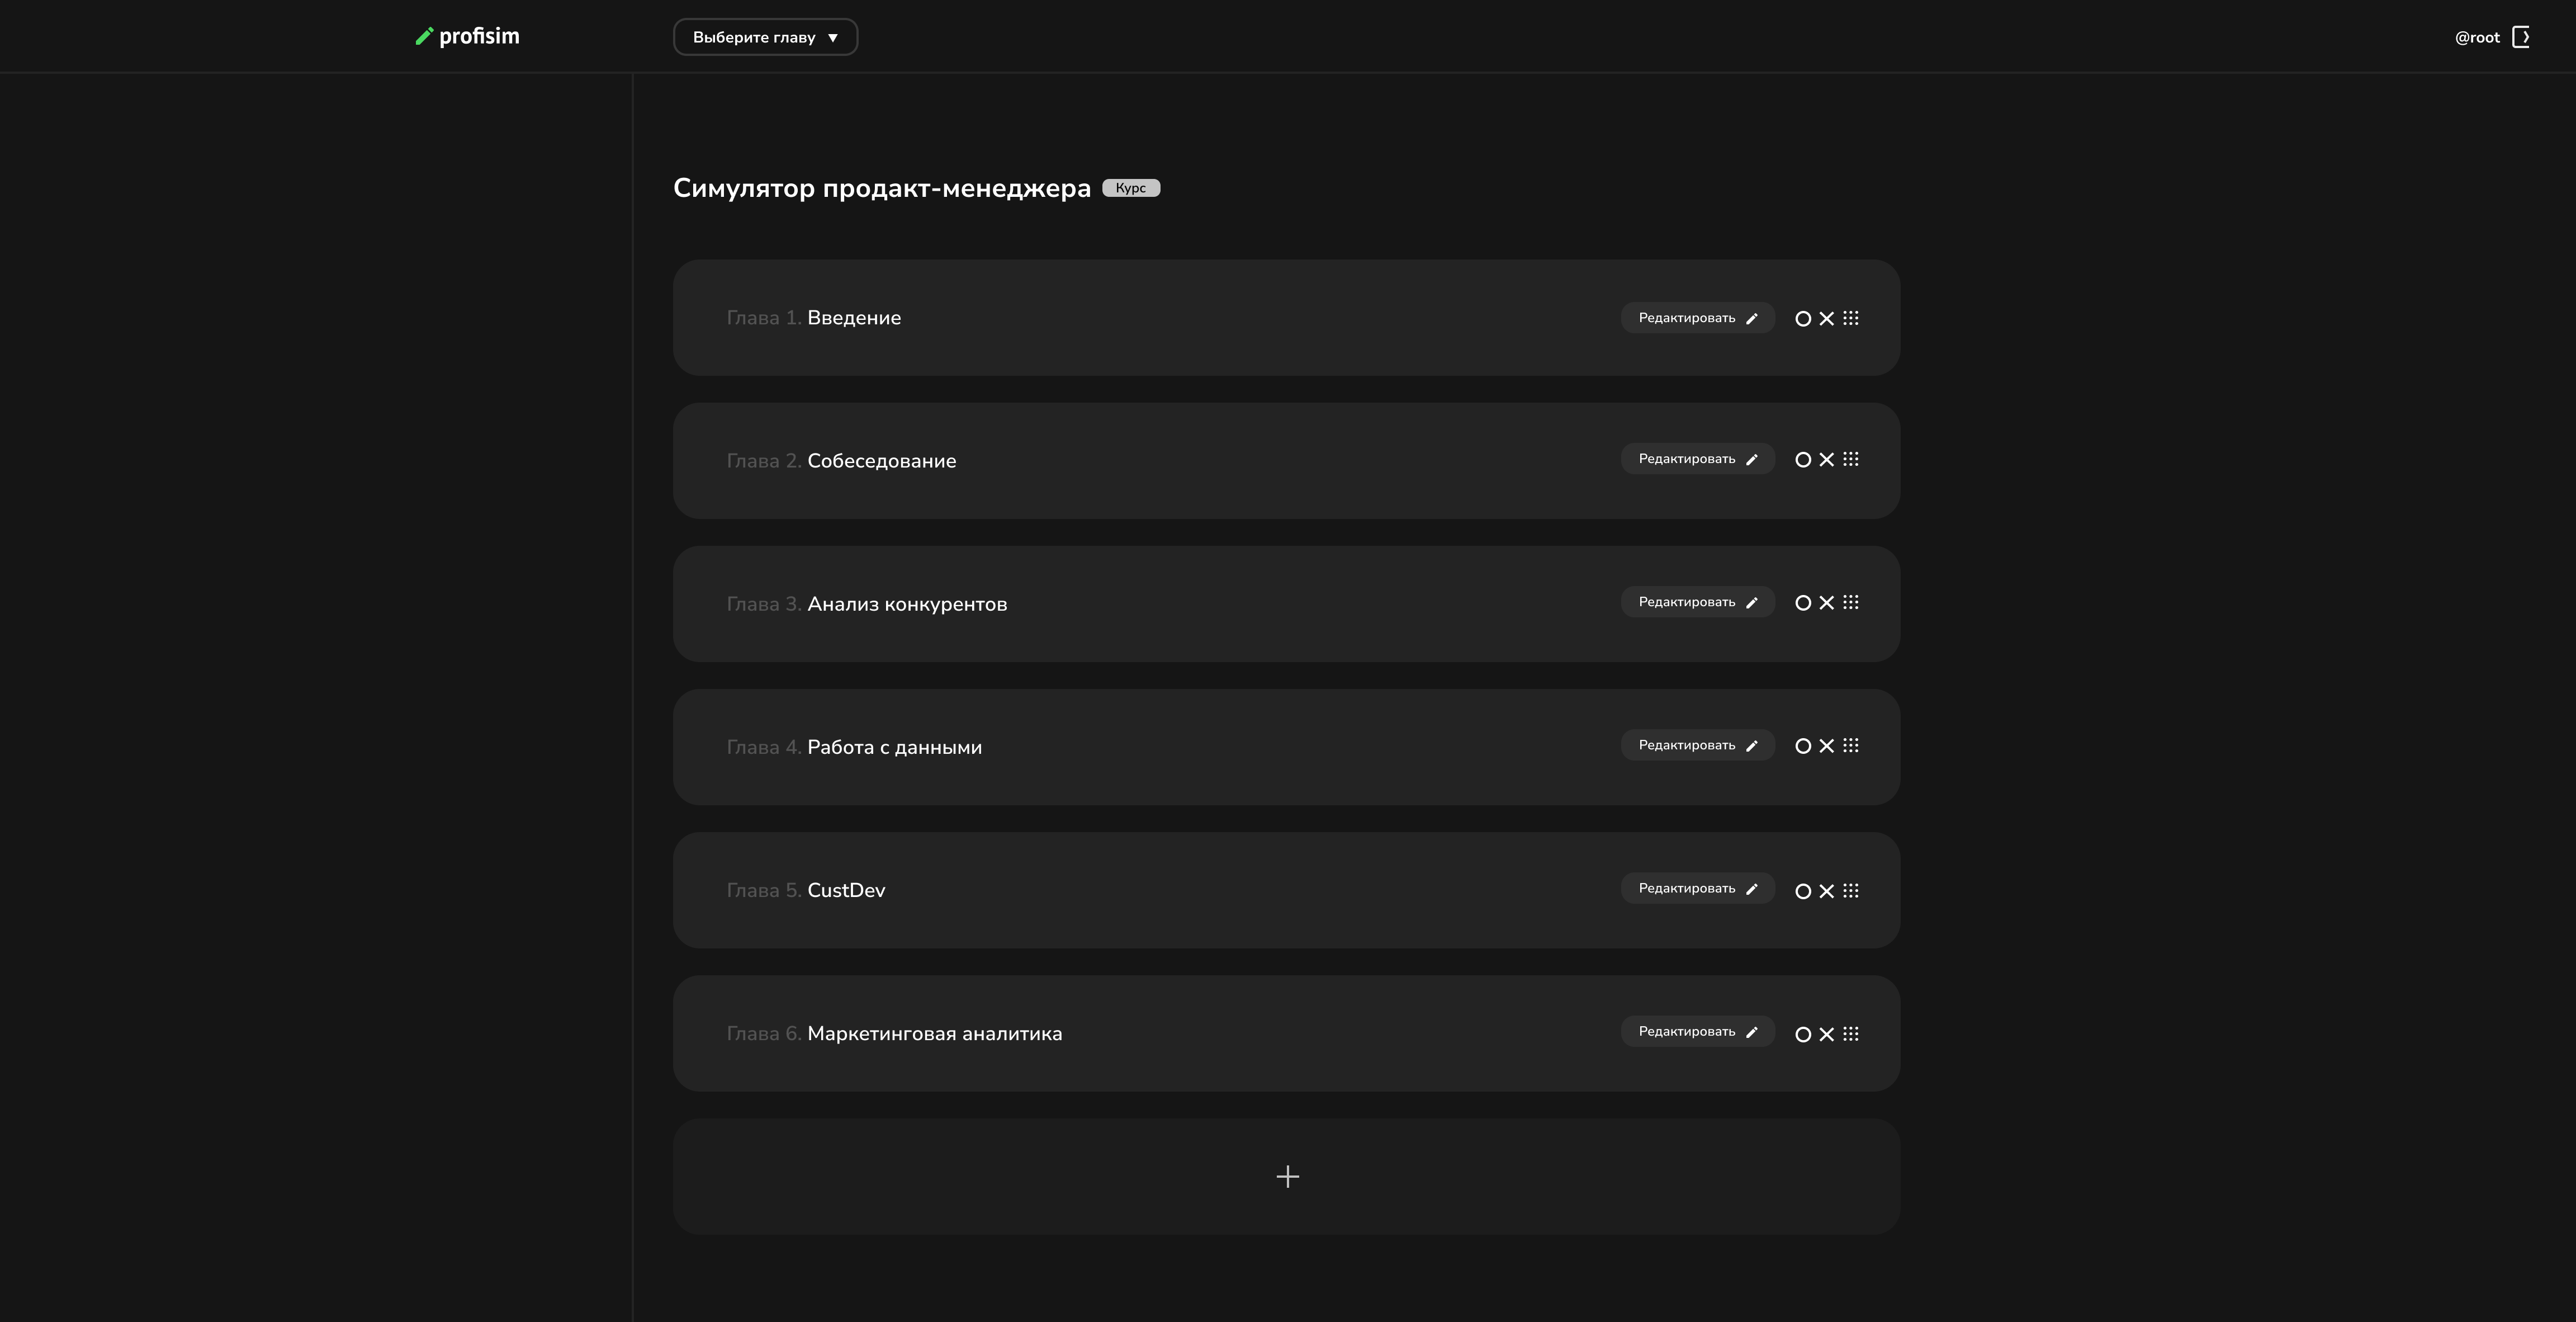Click the logout icon next to @root
This screenshot has width=2576, height=1322.
pyautogui.click(x=2521, y=37)
